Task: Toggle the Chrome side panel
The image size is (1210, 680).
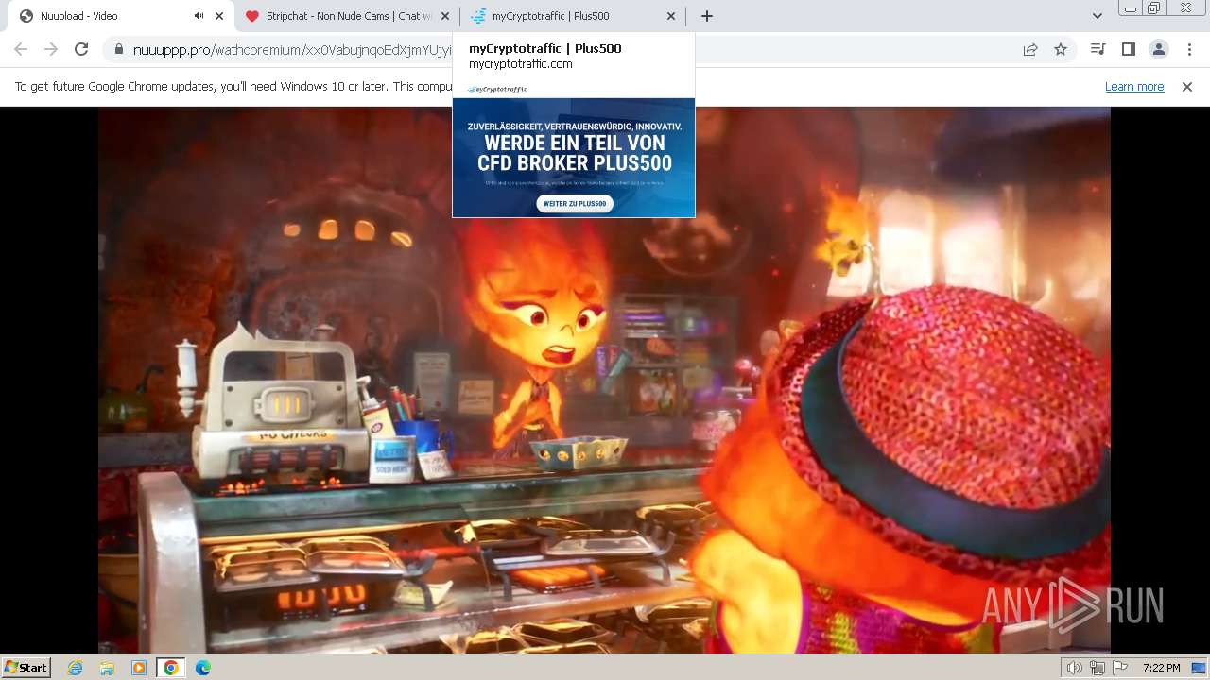Action: (1128, 49)
